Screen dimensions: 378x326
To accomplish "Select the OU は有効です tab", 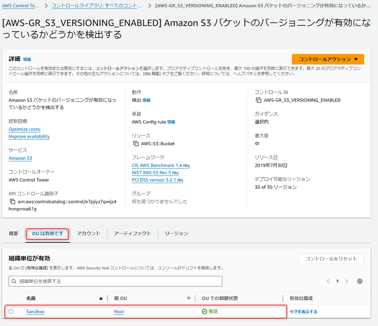I will pyautogui.click(x=48, y=234).
